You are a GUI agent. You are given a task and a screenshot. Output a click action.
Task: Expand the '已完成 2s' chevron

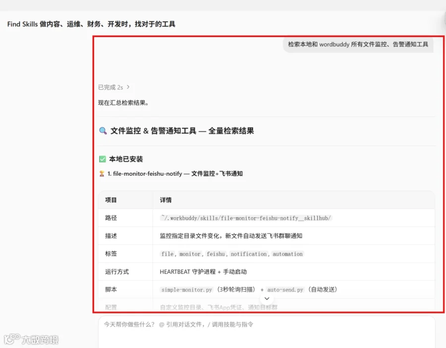point(128,87)
